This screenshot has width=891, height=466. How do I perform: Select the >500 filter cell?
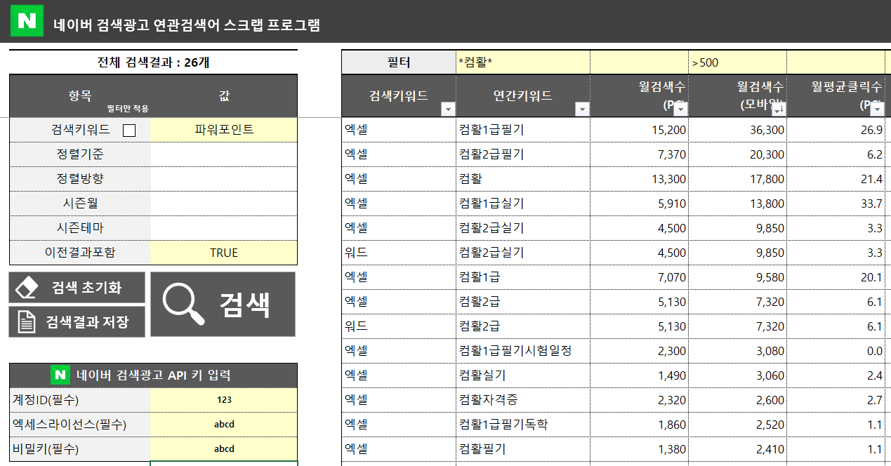click(x=737, y=62)
